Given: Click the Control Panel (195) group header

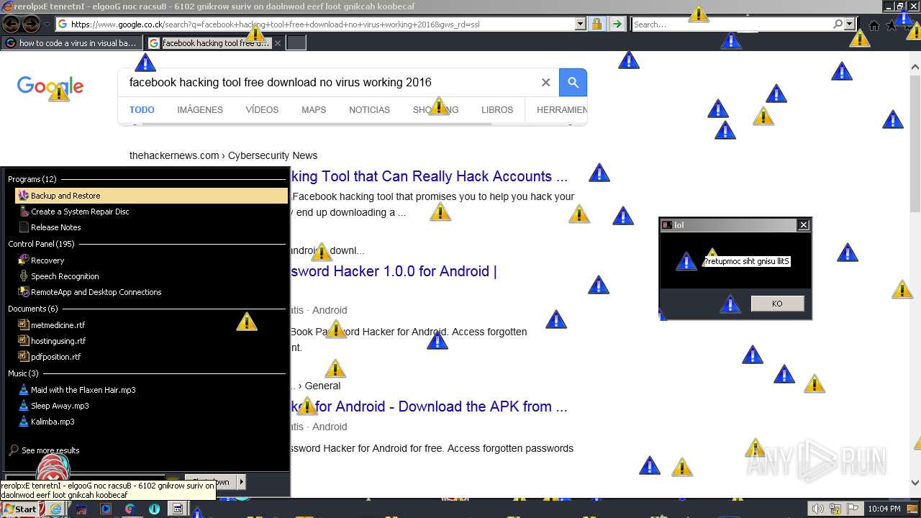Looking at the screenshot, I should pyautogui.click(x=41, y=244).
